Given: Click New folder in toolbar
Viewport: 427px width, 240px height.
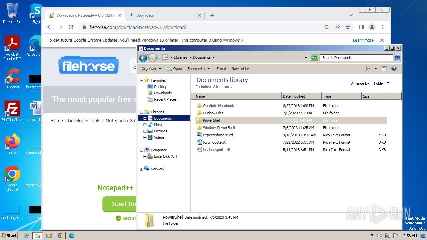Looking at the screenshot, I should 240,69.
